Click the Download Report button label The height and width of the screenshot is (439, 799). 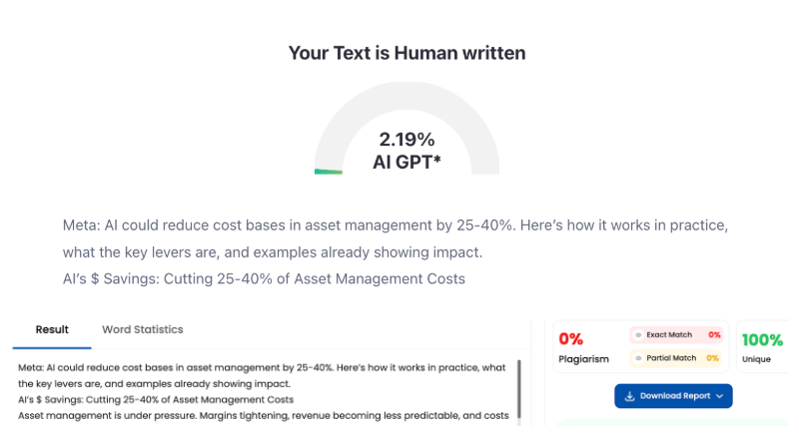[674, 396]
